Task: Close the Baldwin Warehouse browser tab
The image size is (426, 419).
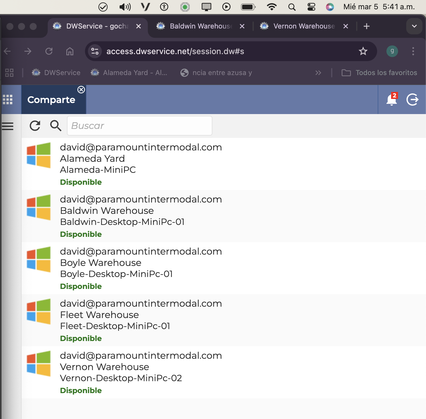Action: 242,26
